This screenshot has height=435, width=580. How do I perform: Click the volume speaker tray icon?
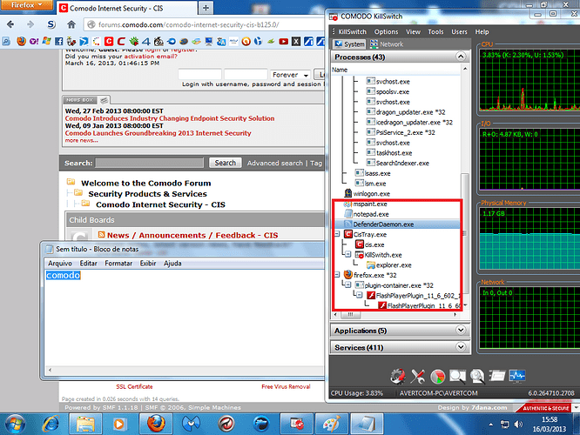coord(518,425)
